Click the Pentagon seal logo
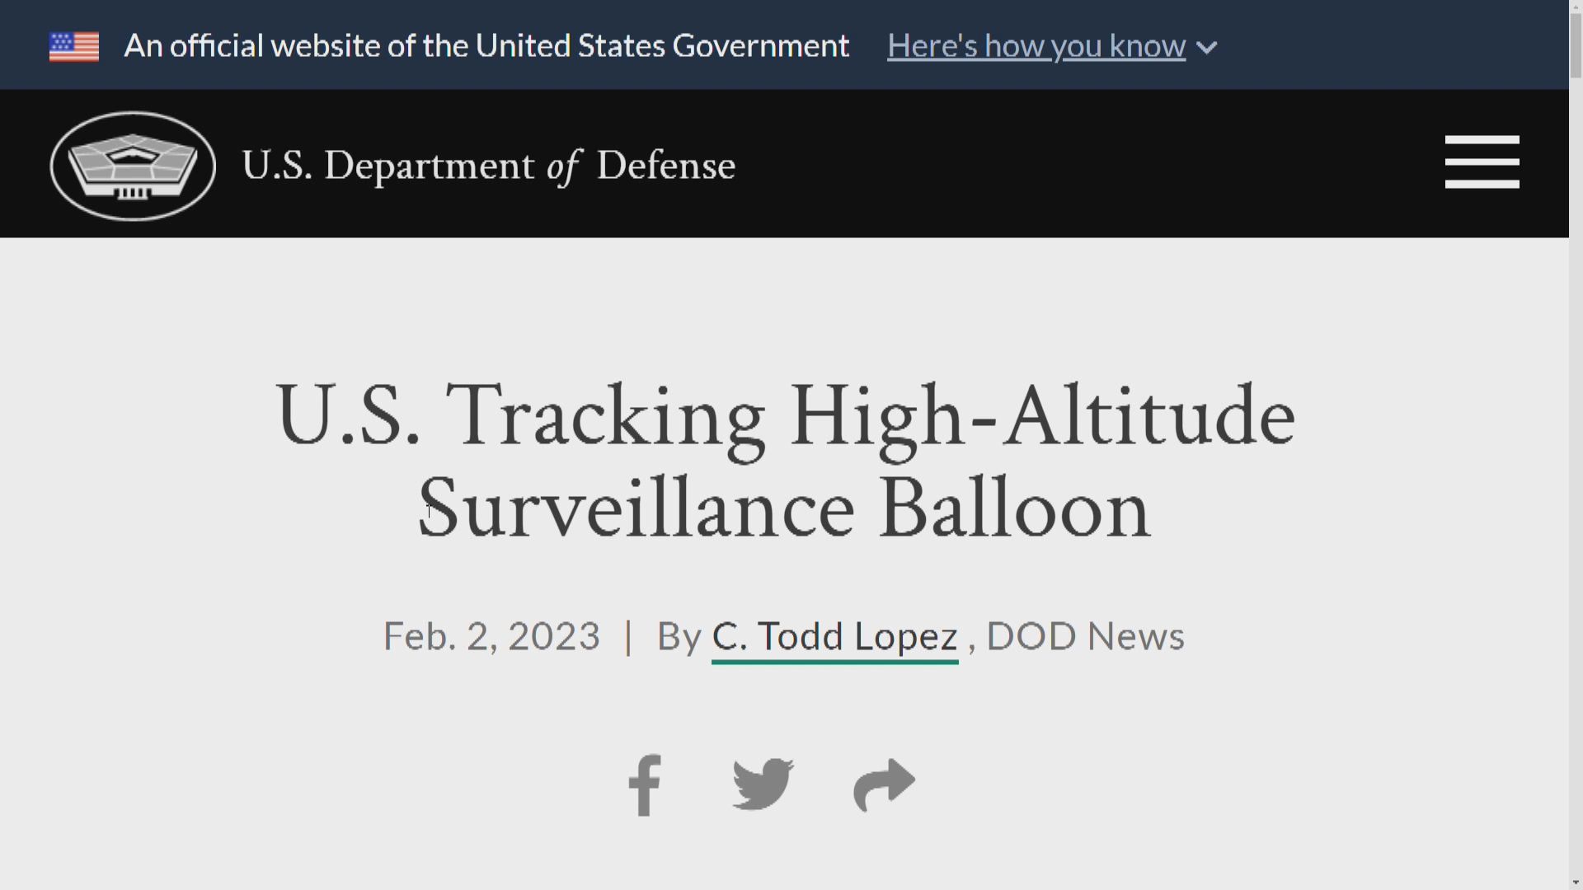 133,166
